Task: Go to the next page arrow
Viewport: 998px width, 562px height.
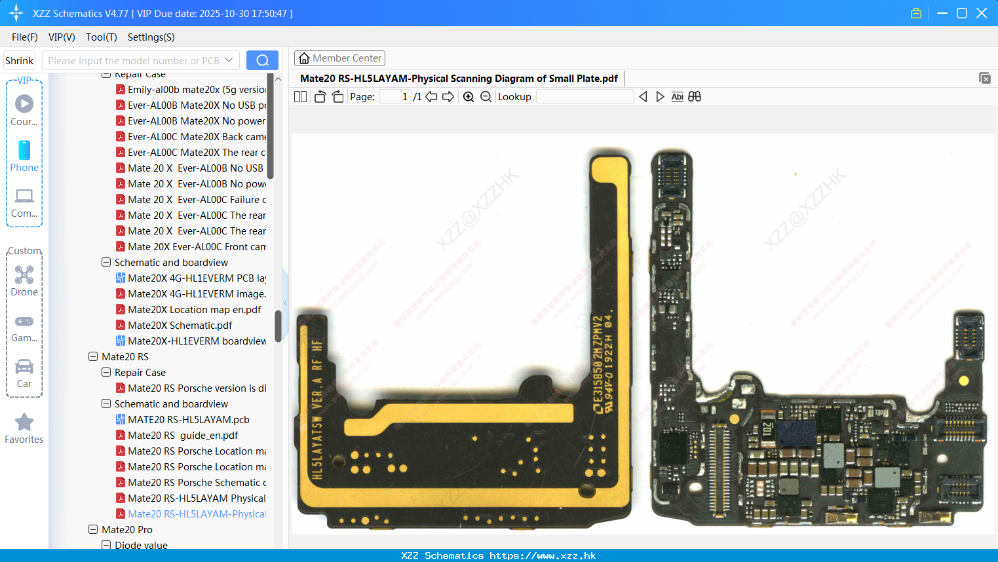Action: pos(448,96)
